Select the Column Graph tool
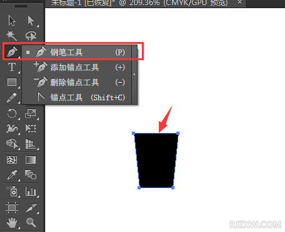 (x=31, y=191)
